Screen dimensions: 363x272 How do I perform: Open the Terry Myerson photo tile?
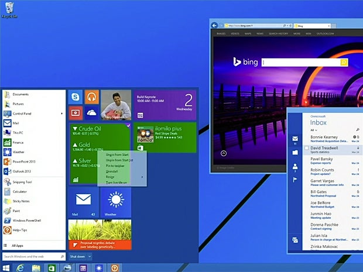tap(116, 105)
